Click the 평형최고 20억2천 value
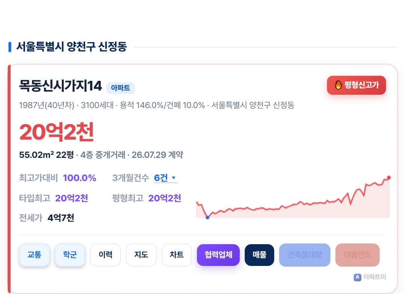405x294 pixels. (165, 198)
